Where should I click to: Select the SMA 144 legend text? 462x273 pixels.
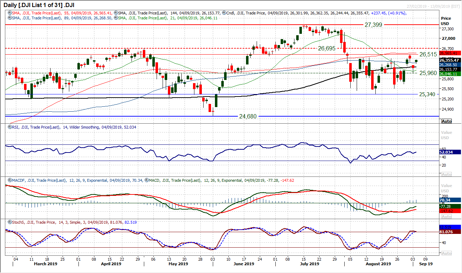[x=169, y=13]
